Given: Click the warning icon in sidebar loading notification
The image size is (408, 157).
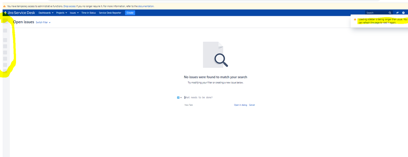Looking at the screenshot, I should [355, 20].
